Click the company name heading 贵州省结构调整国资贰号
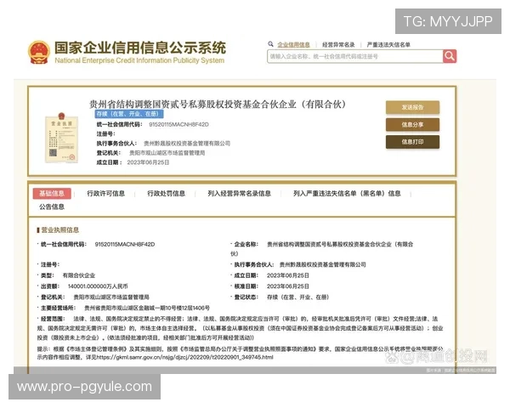Screen dimensions: 510x408 coord(217,104)
